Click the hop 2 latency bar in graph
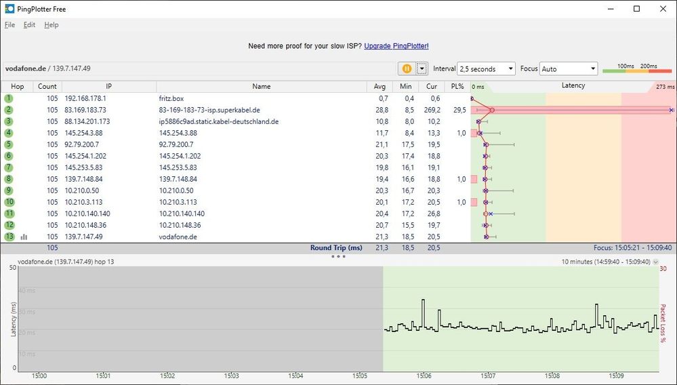The image size is (677, 385). (x=572, y=110)
